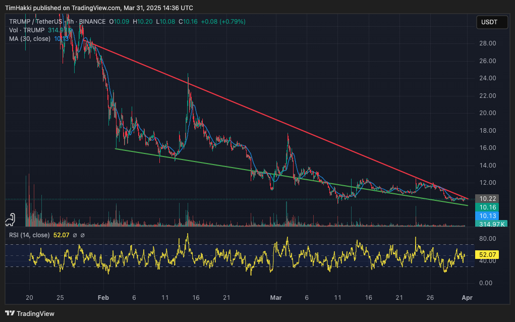Click the 20 date label on time axis

click(30, 298)
